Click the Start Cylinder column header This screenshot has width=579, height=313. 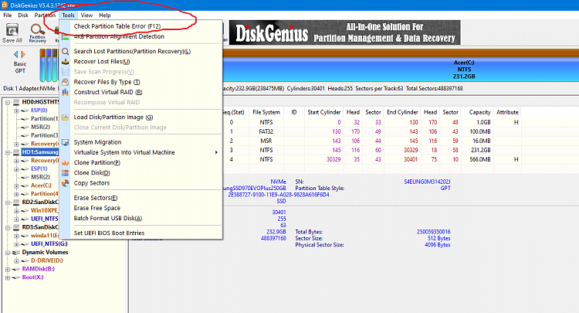click(323, 112)
